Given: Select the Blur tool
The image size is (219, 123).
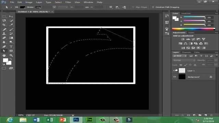Looking at the screenshot, I should click(4, 42).
